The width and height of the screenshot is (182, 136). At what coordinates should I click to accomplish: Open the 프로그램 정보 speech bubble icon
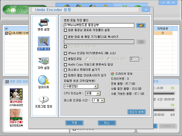point(44,99)
